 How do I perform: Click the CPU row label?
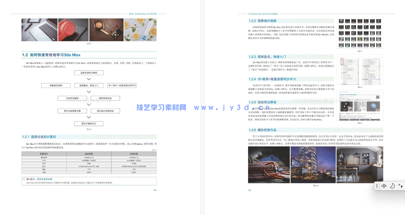point(44,161)
